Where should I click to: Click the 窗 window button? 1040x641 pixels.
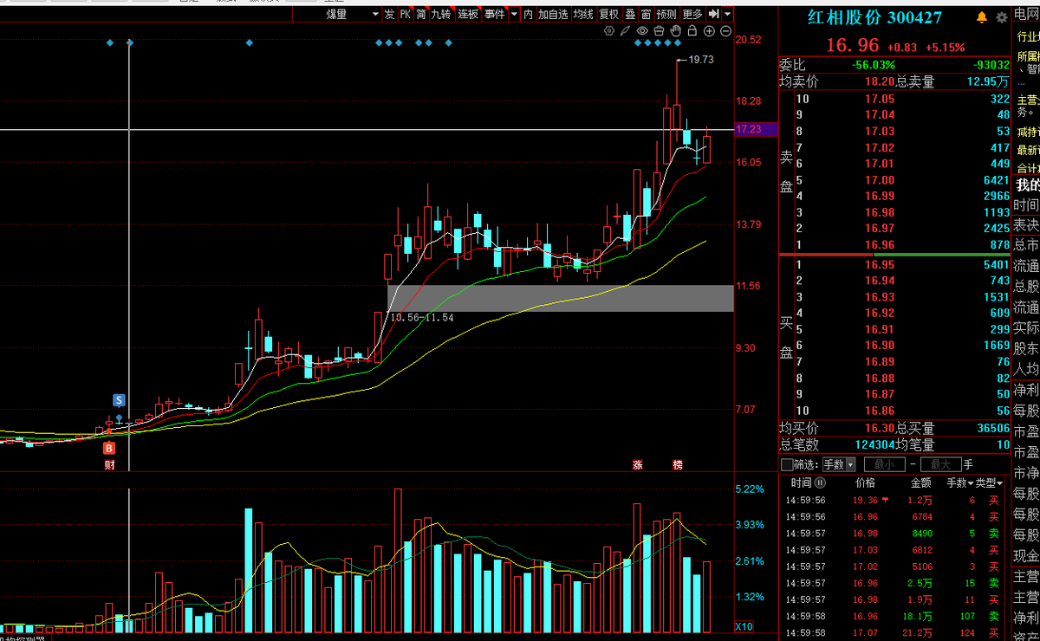(647, 14)
